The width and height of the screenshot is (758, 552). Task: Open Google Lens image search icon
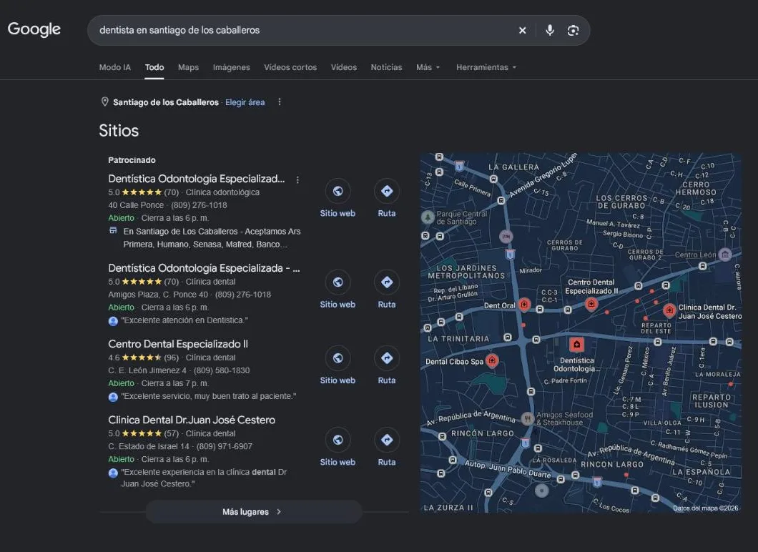(573, 31)
